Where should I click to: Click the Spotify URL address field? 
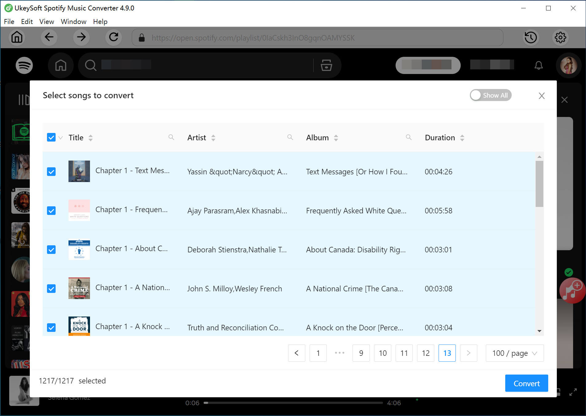(x=317, y=38)
